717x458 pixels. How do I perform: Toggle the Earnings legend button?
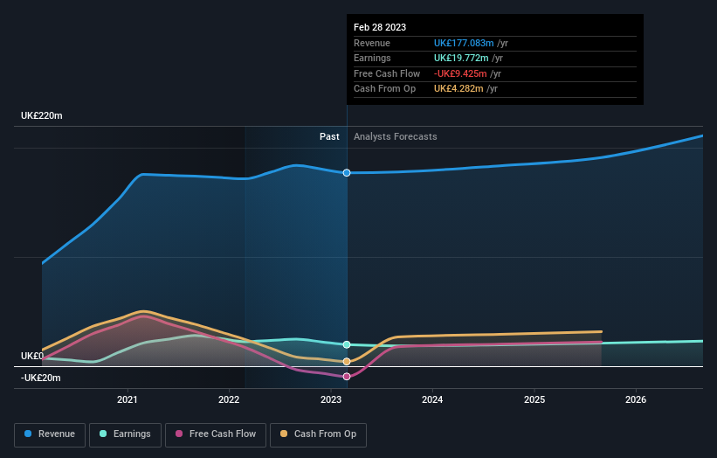coord(125,434)
